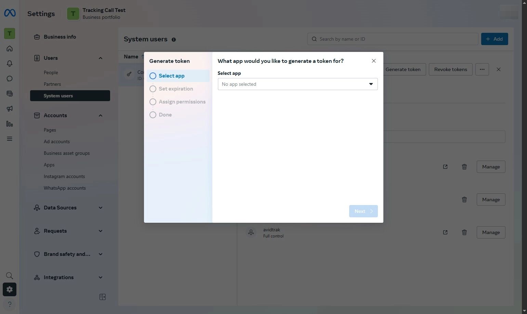Open insights via the bar chart icon
The height and width of the screenshot is (314, 527).
click(x=10, y=124)
